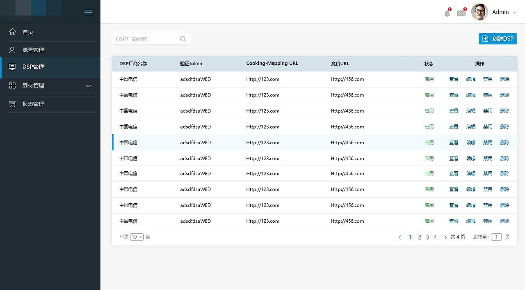Viewport: 525px width, 290px height.
Task: Open the mail envelope icon
Action: tap(461, 13)
